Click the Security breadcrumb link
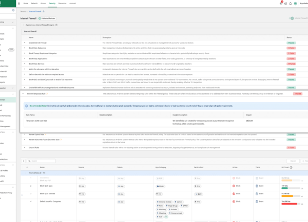Screen dimensions: 308x222 [x=23, y=11]
